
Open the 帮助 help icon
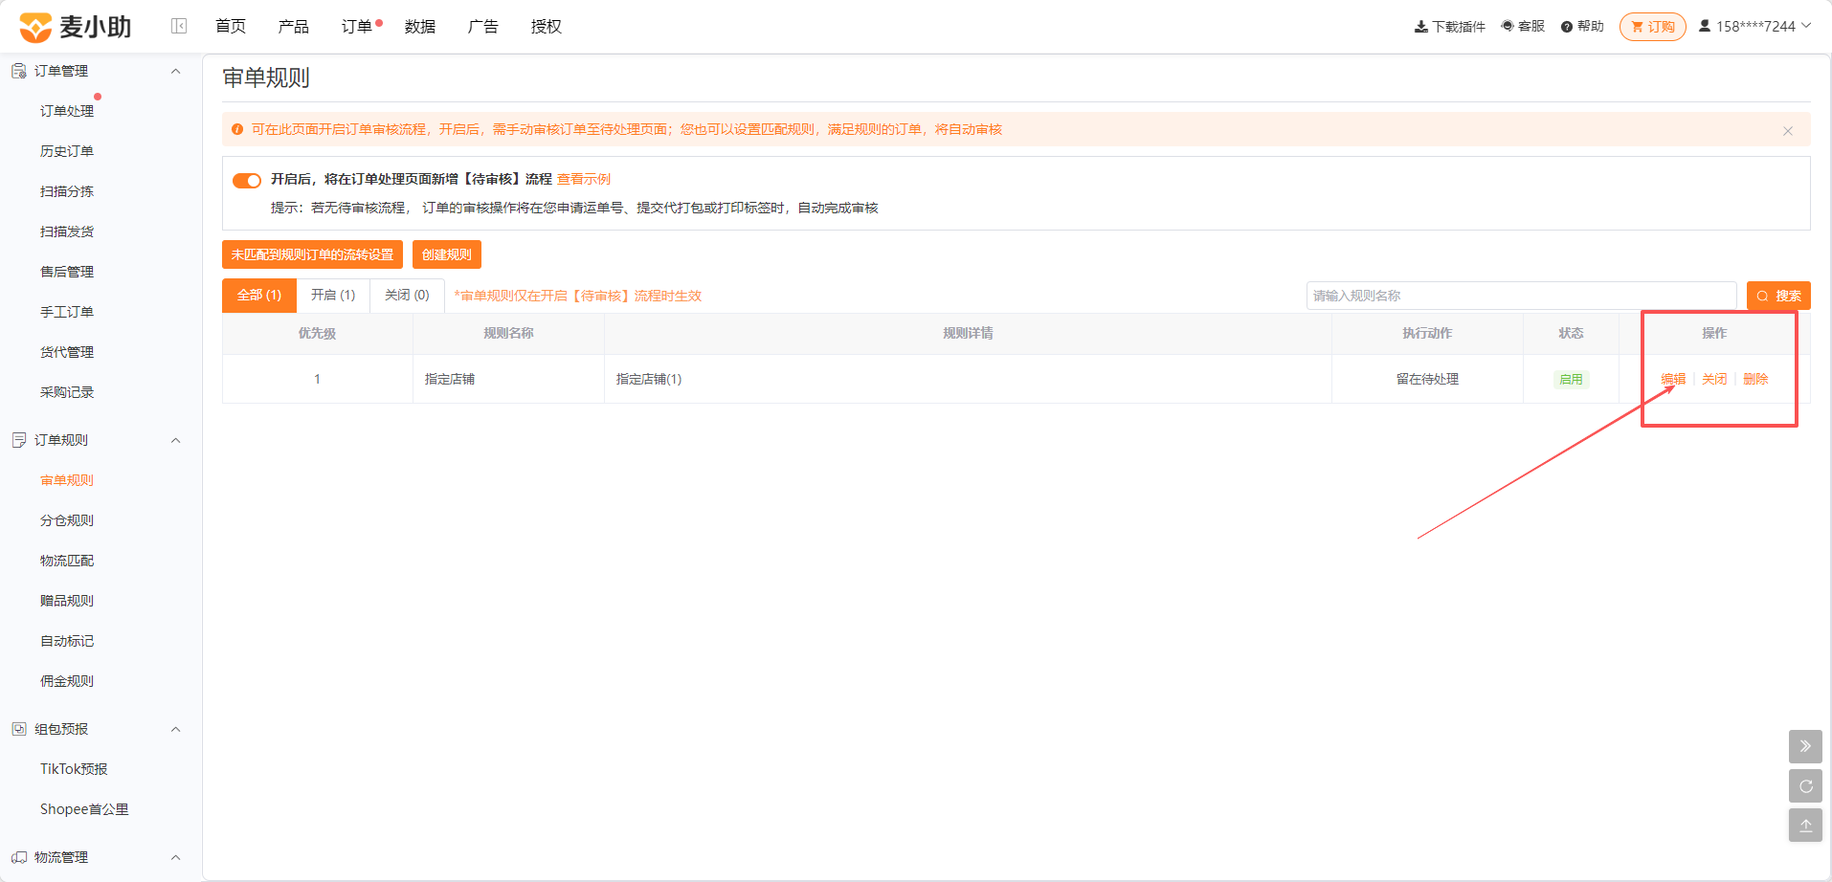(x=1567, y=27)
